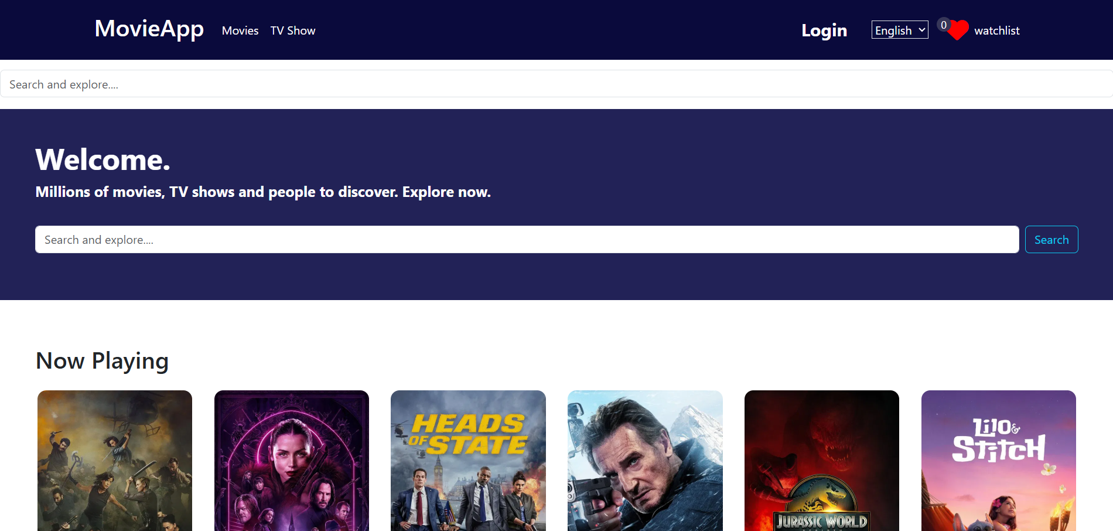Click the Login link
The width and height of the screenshot is (1113, 531).
click(824, 30)
